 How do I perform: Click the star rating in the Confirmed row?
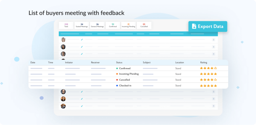[x=208, y=68]
